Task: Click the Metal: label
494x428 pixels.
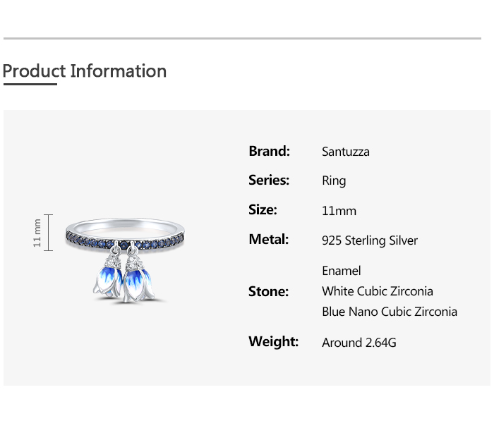Action: 269,239
